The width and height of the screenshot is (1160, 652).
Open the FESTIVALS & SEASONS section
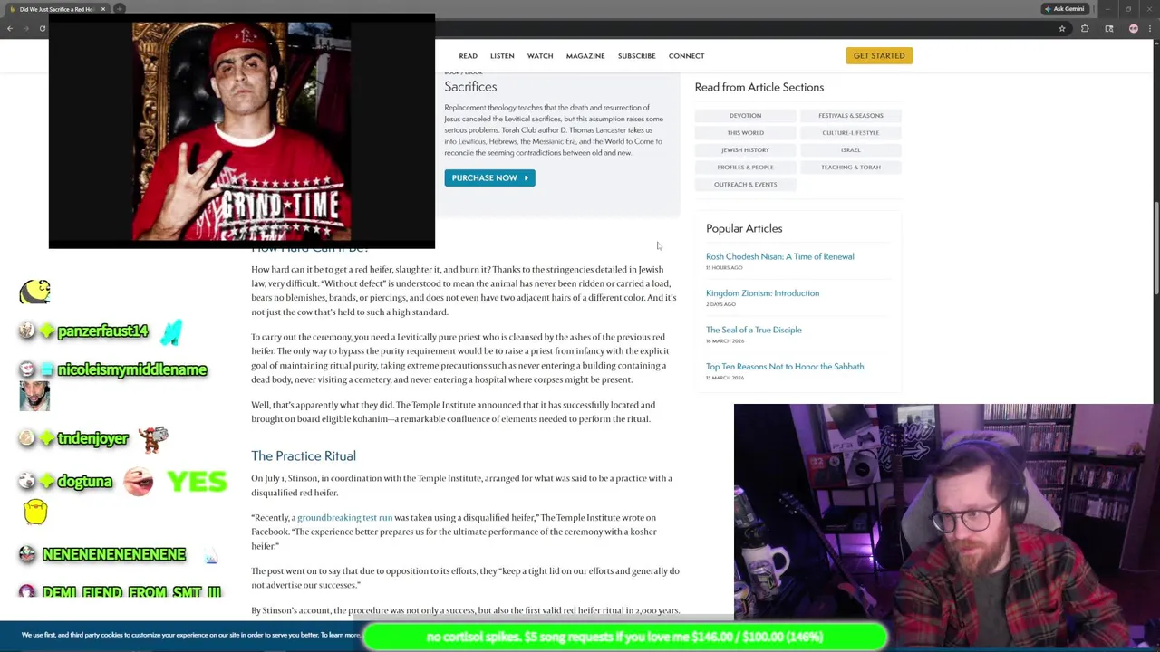(850, 116)
